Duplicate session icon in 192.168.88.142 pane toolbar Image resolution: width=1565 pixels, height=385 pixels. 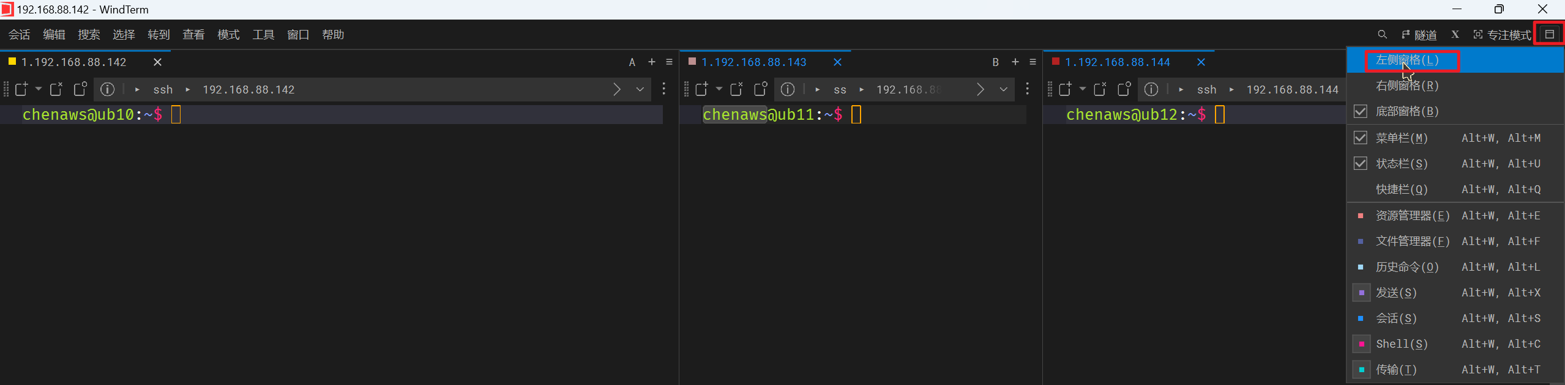[80, 89]
